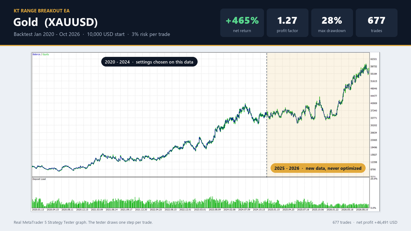The width and height of the screenshot is (411, 231).
Task: Click the 2023.08.09 date label
Action: pos(215,209)
